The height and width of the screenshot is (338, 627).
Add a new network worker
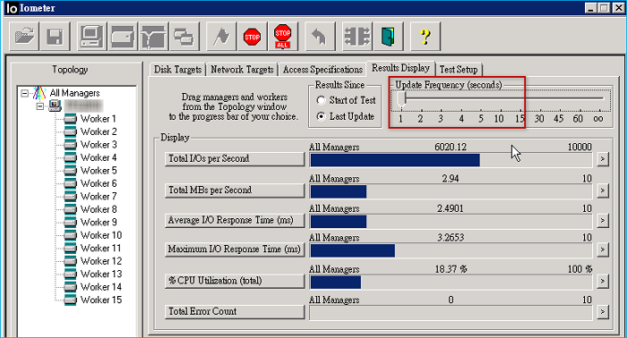pyautogui.click(x=153, y=37)
